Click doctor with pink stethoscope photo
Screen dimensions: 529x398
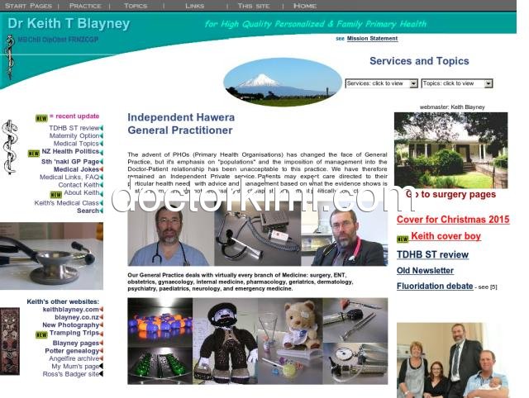(x=345, y=234)
